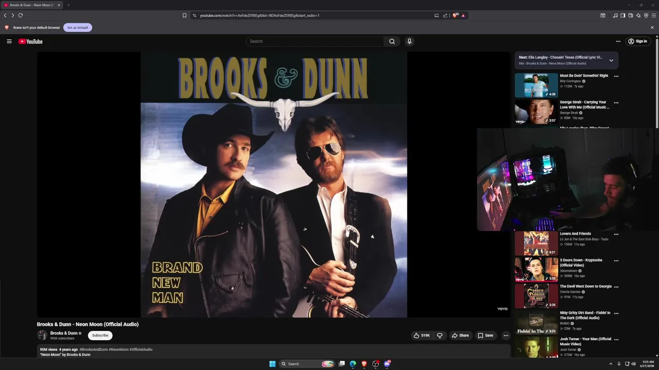659x370 pixels.
Task: Click the Share button
Action: point(460,336)
